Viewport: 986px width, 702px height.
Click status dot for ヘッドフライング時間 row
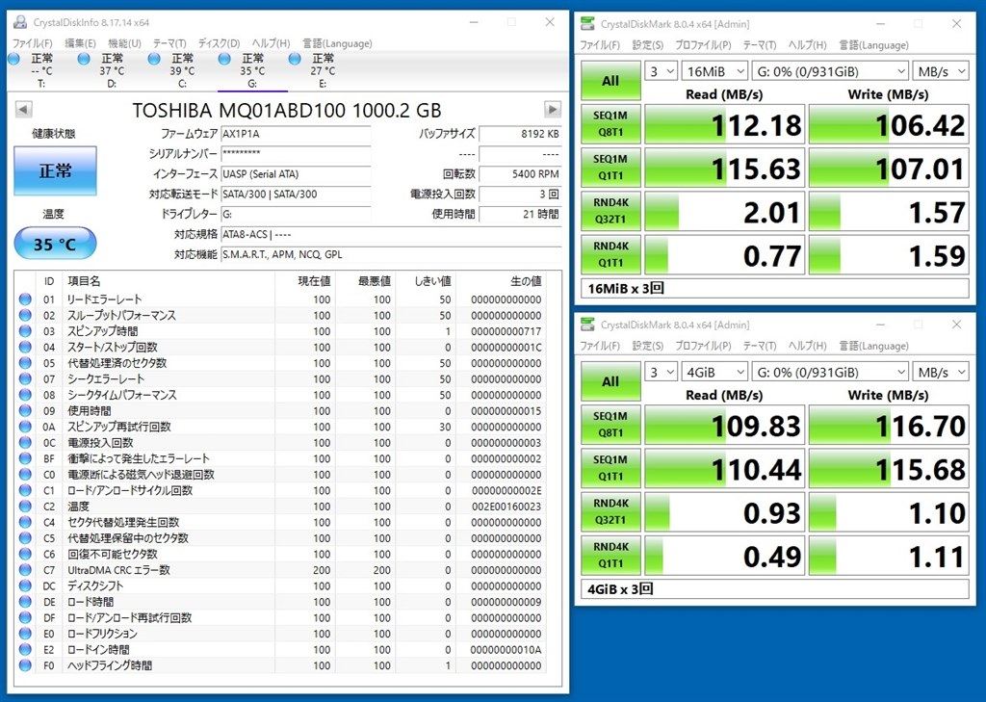25,665
